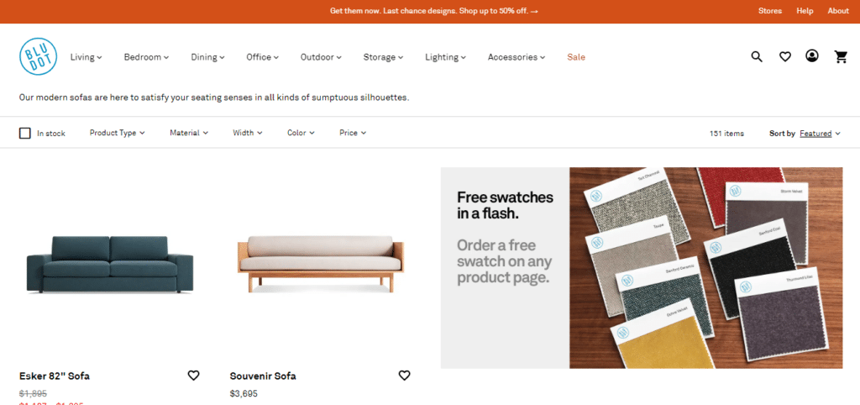This screenshot has width=860, height=405.
Task: Open the Souvenir Sofa product image
Action: point(320,264)
